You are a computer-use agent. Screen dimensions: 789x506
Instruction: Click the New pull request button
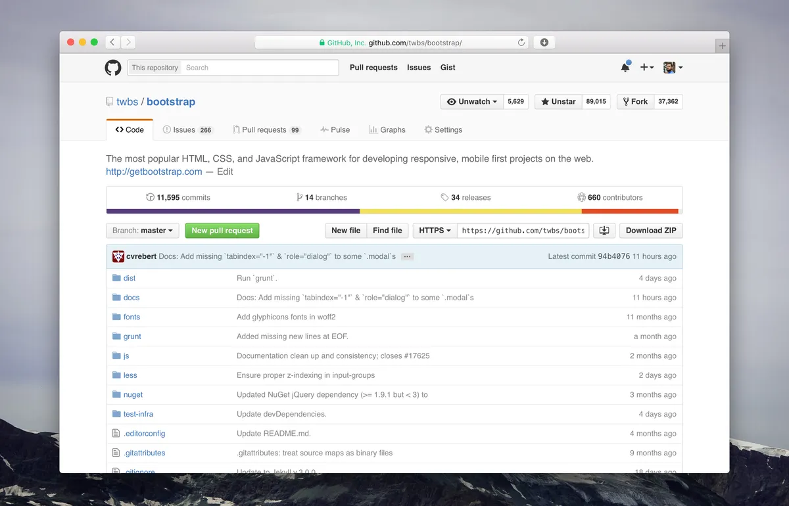[x=222, y=230]
